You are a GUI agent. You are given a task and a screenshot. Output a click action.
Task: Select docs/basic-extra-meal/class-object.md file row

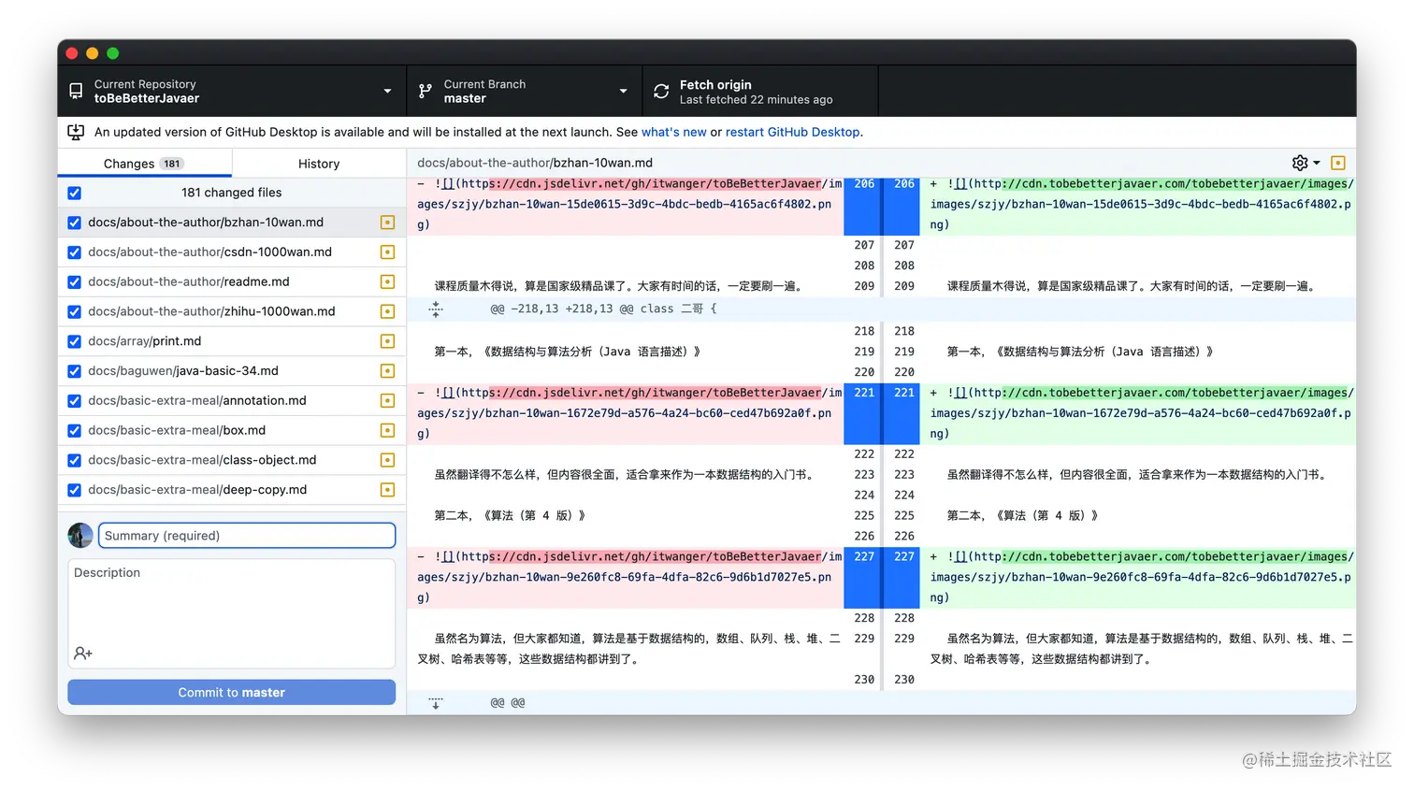232,460
